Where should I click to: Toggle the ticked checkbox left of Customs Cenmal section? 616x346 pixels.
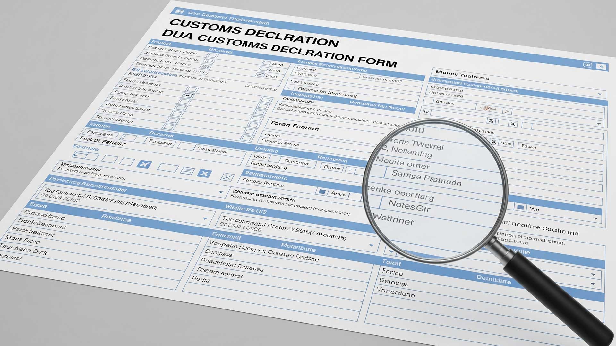261,75
